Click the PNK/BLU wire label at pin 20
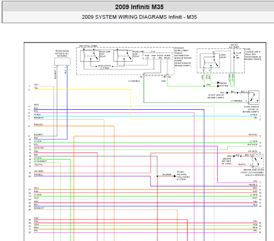 click(38, 175)
